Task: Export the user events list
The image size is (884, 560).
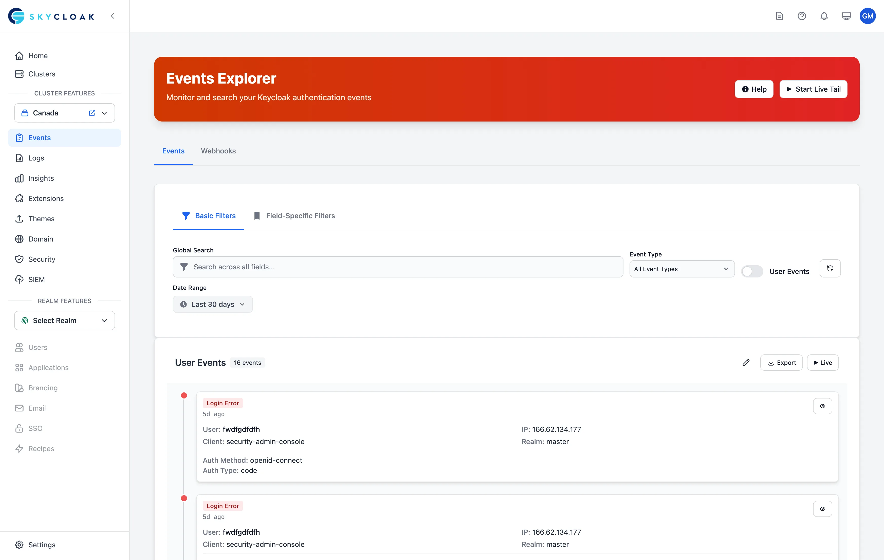Action: pos(781,362)
